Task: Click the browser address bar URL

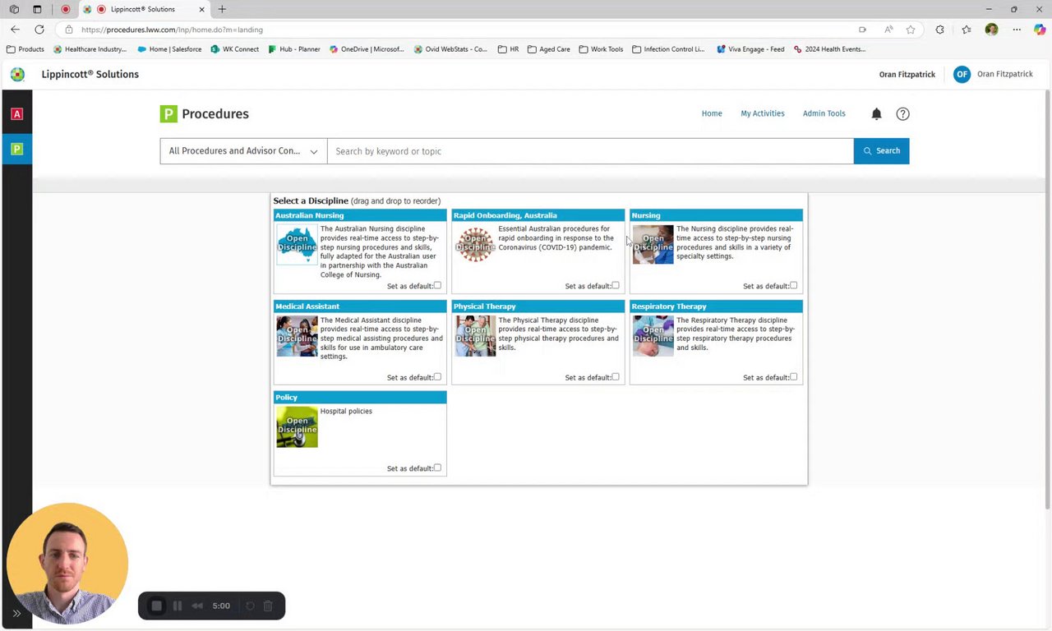Action: click(x=172, y=30)
